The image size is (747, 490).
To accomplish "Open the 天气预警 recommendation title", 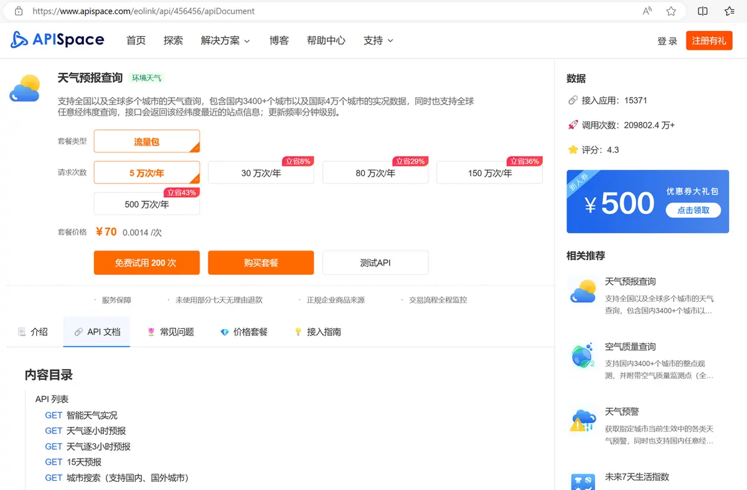I will tap(622, 412).
